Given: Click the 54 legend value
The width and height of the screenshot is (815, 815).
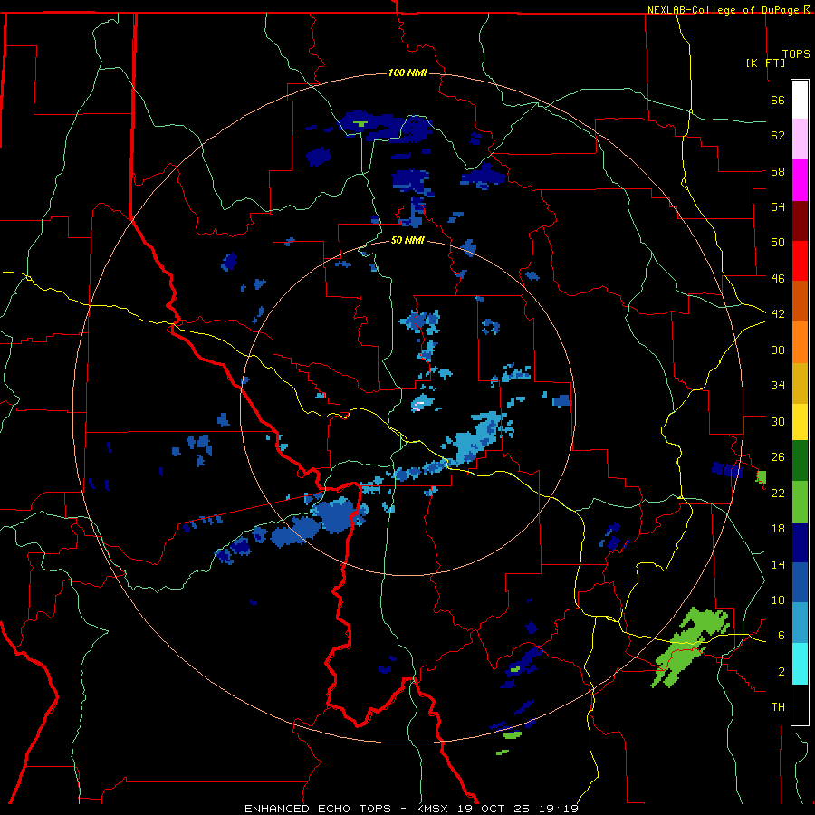Looking at the screenshot, I should pos(778,206).
